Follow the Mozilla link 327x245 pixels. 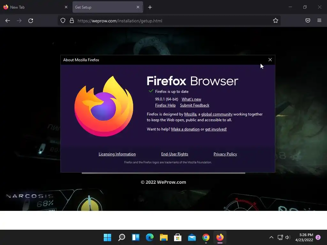point(190,114)
